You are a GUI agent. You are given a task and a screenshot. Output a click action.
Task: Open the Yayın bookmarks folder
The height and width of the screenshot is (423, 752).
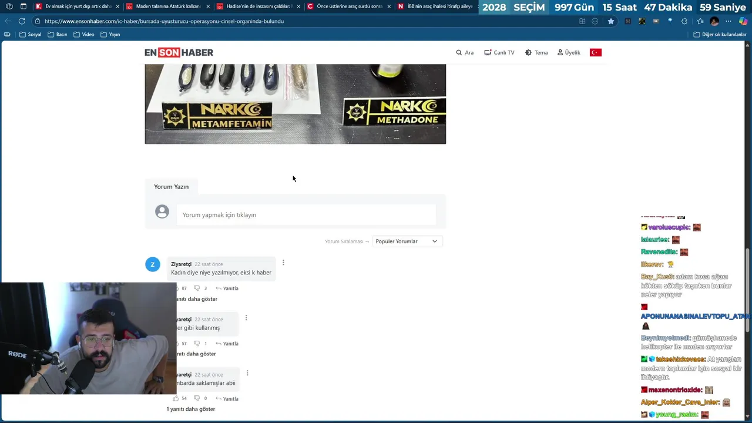[x=110, y=35]
